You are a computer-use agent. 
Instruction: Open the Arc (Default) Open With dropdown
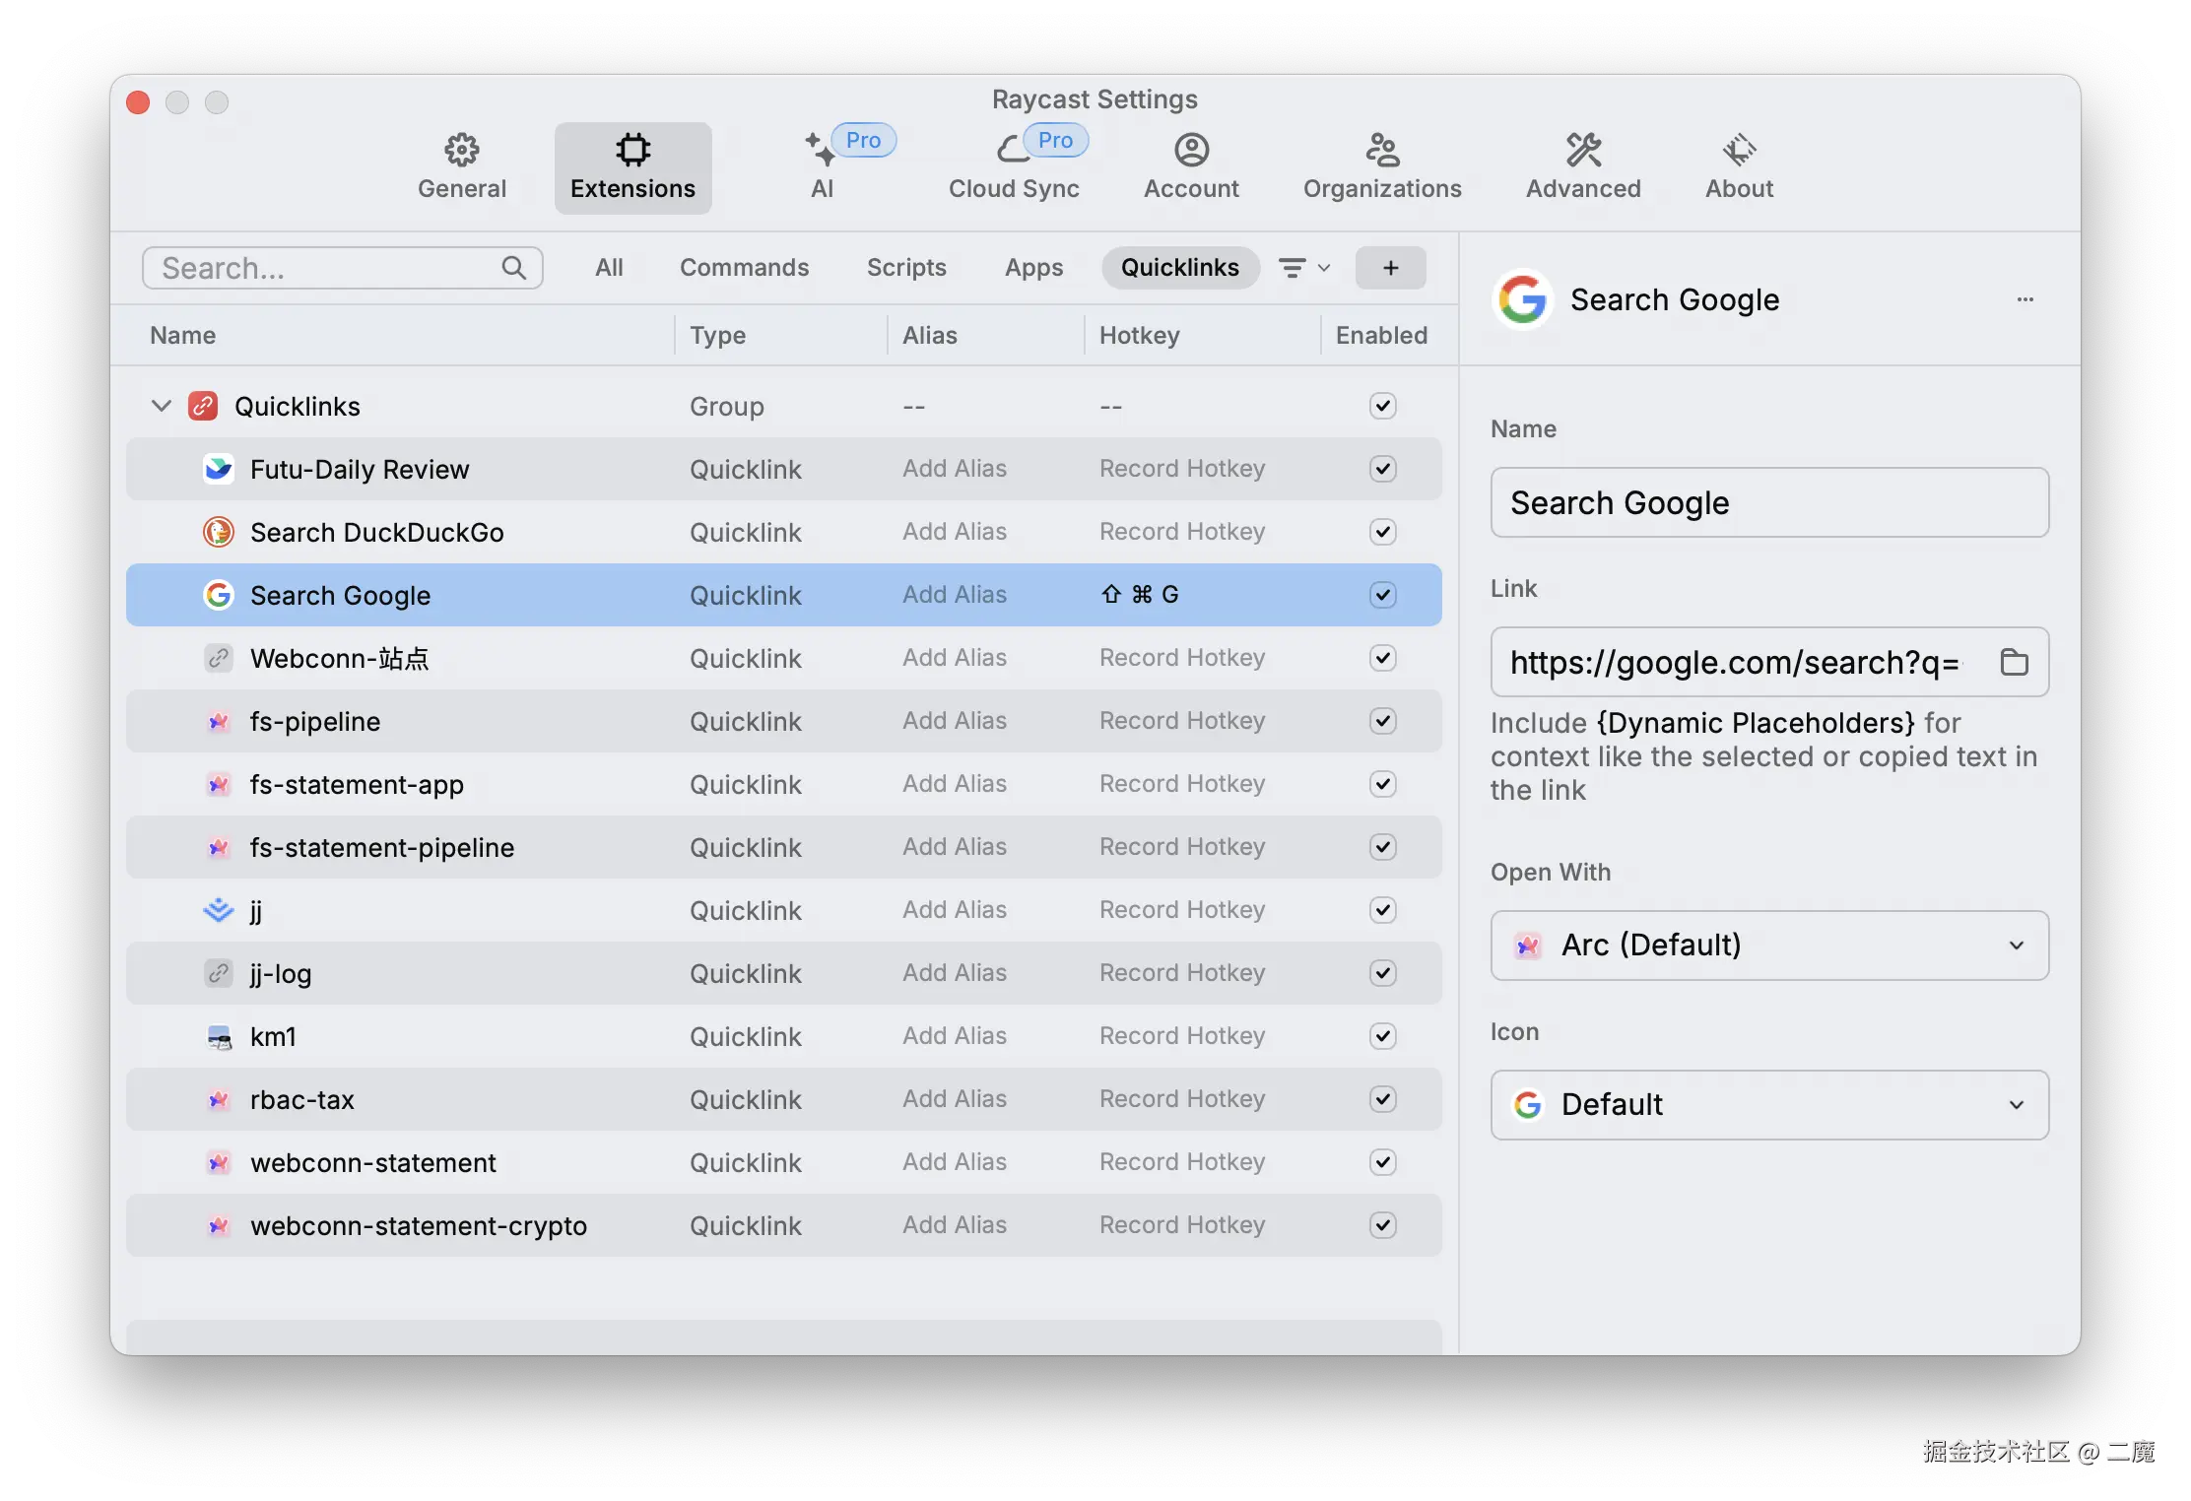(1769, 946)
